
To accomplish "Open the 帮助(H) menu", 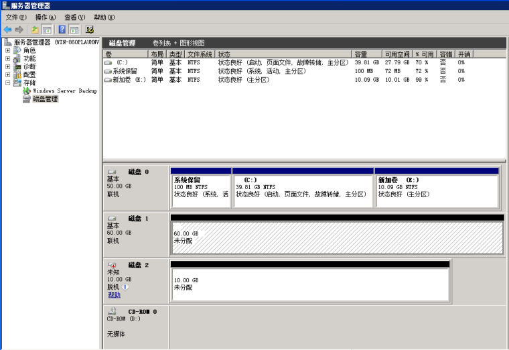I will point(104,17).
